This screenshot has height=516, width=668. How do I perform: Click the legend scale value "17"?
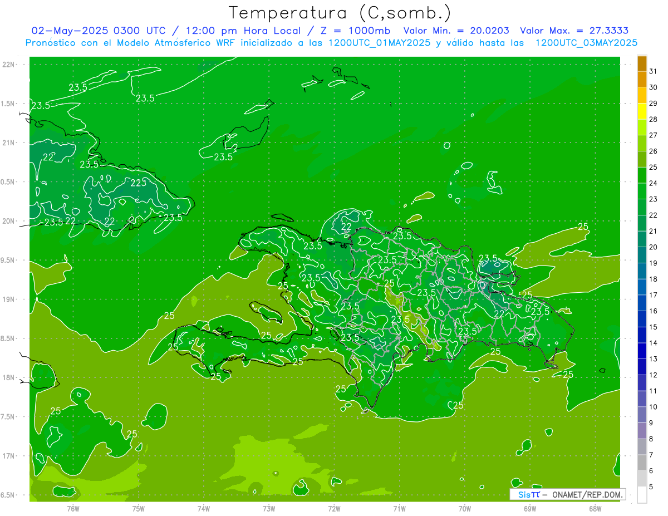[654, 295]
